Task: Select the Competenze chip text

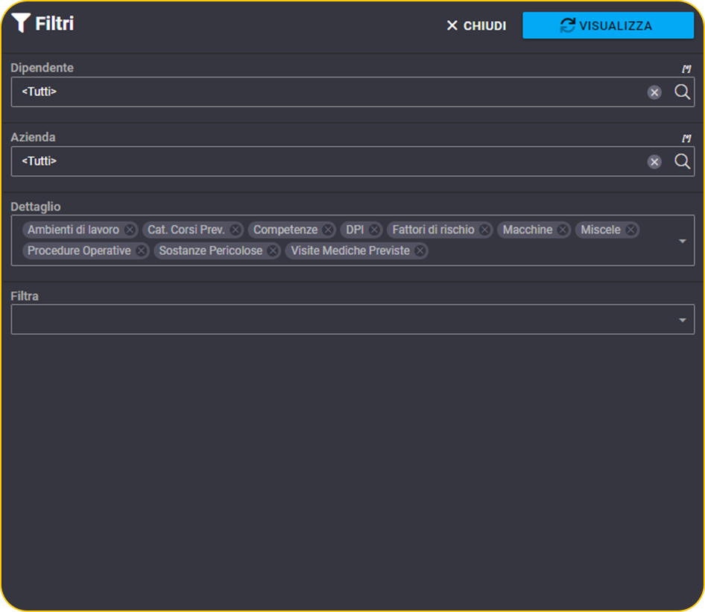Action: [x=285, y=230]
